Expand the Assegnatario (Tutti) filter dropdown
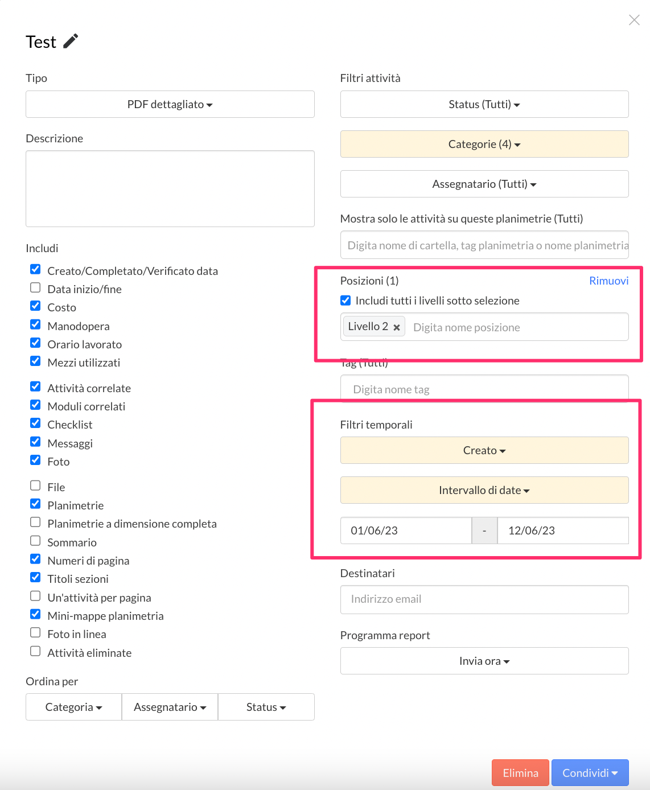The width and height of the screenshot is (650, 790). tap(484, 184)
